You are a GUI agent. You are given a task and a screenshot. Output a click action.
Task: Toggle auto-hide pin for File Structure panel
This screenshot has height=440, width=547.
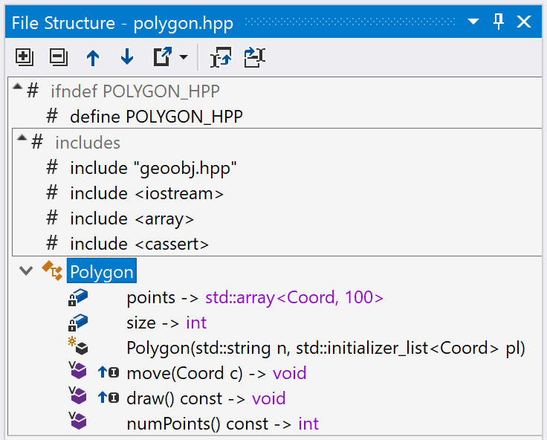[x=499, y=22]
